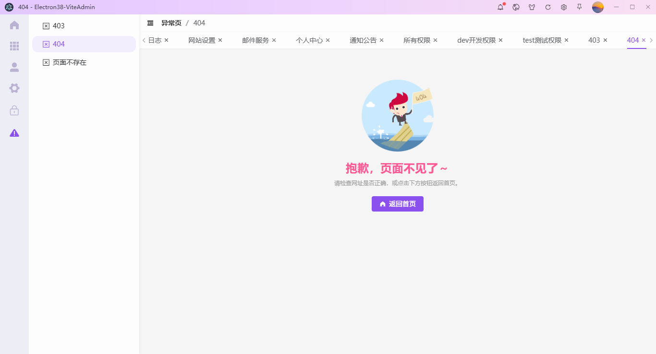The width and height of the screenshot is (656, 354).
Task: Select 页面不存在 in the side menu
Action: tap(69, 62)
